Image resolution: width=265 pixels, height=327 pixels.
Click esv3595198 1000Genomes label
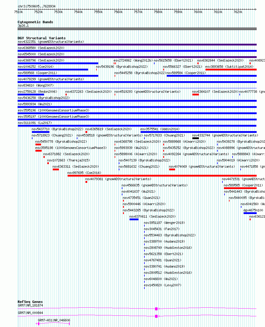(71, 148)
